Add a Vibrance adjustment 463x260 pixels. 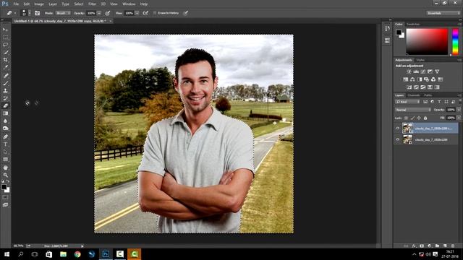437,71
